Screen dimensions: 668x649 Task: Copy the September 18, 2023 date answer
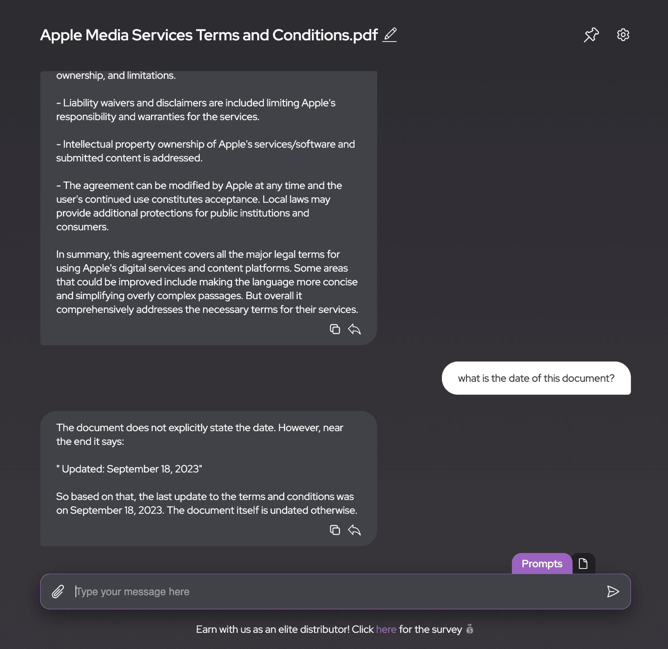(335, 530)
